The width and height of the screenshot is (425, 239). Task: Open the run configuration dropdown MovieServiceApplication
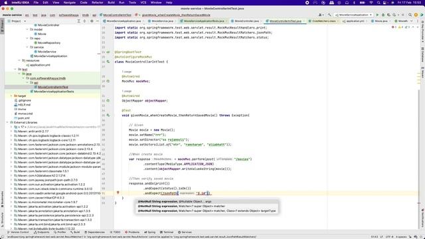[354, 15]
